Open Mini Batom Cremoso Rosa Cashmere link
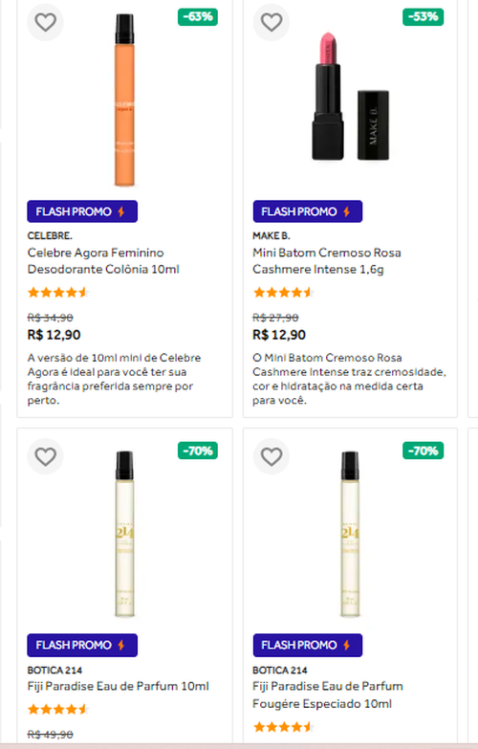This screenshot has width=478, height=749. point(327,261)
